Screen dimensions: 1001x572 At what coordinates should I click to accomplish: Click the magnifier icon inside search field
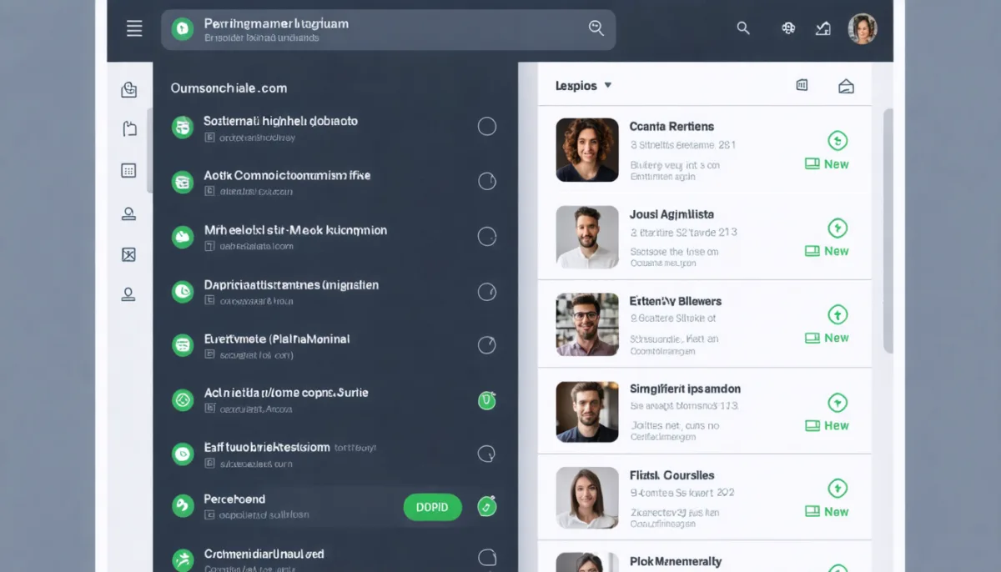pyautogui.click(x=596, y=28)
